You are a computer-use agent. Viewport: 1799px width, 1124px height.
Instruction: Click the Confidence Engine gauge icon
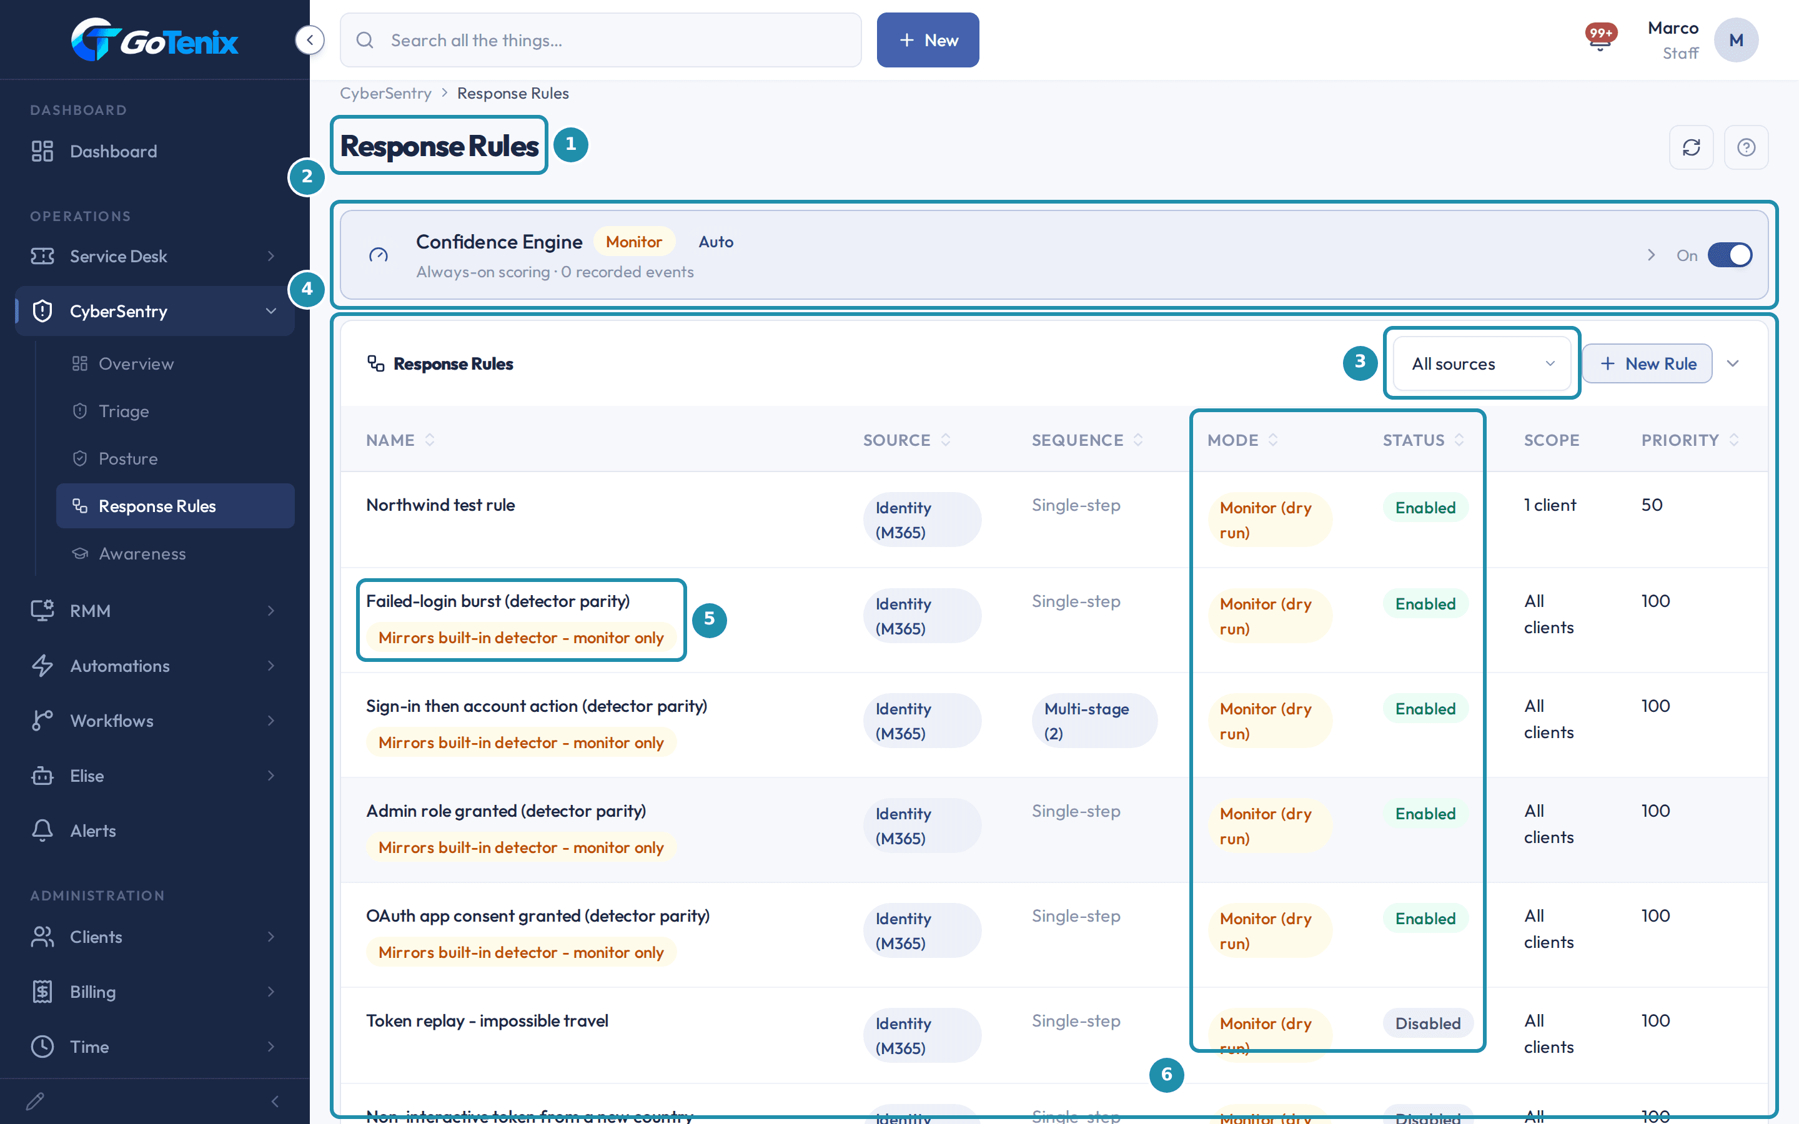379,256
